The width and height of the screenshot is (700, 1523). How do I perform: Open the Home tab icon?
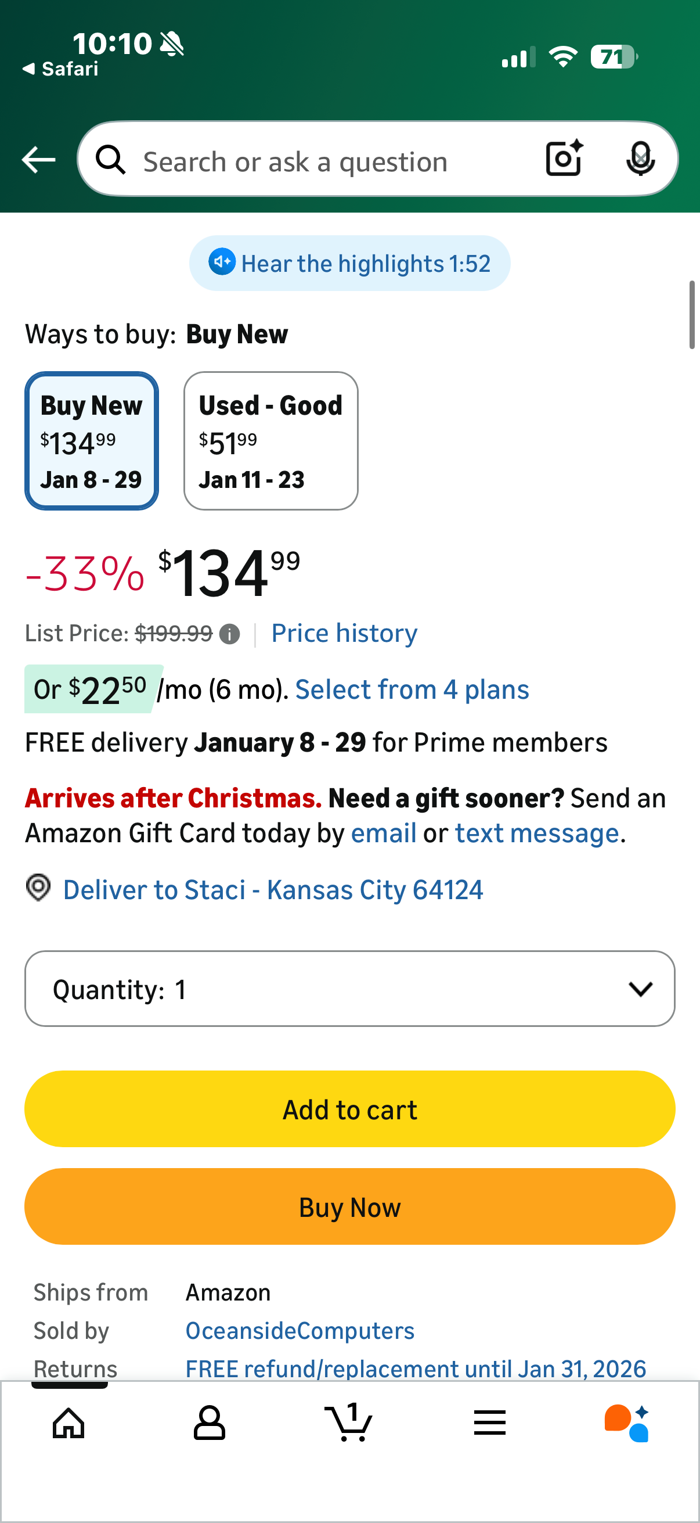click(x=68, y=1423)
